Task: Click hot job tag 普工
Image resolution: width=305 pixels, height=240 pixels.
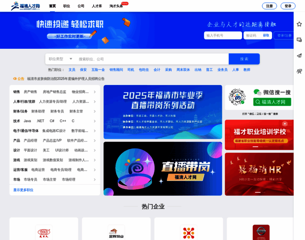Action: point(209,70)
